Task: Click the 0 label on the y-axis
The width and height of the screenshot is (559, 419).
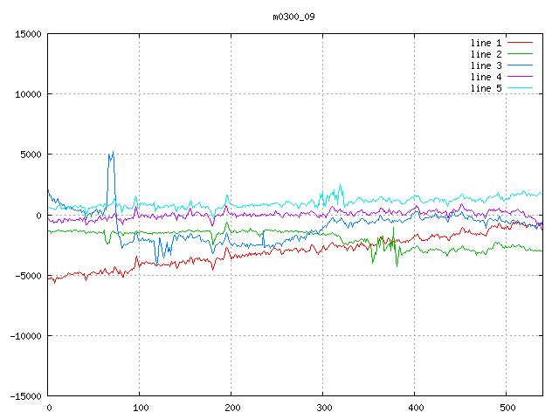Action: [39, 215]
